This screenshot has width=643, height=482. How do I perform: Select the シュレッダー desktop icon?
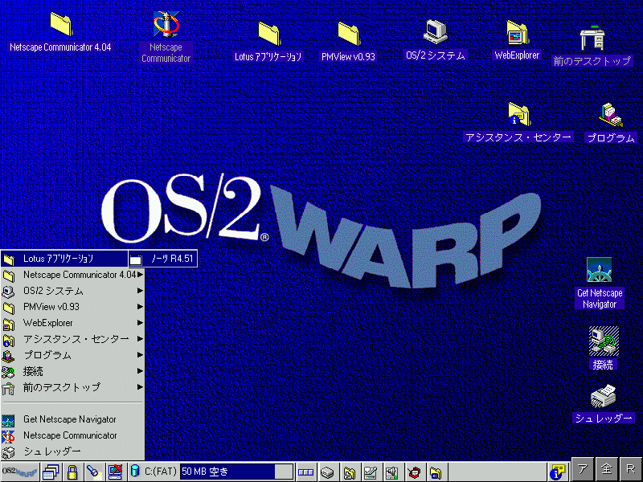coord(604,396)
